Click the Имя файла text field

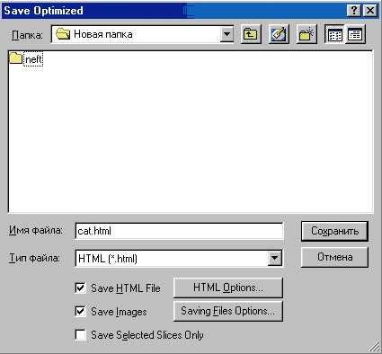pyautogui.click(x=179, y=231)
